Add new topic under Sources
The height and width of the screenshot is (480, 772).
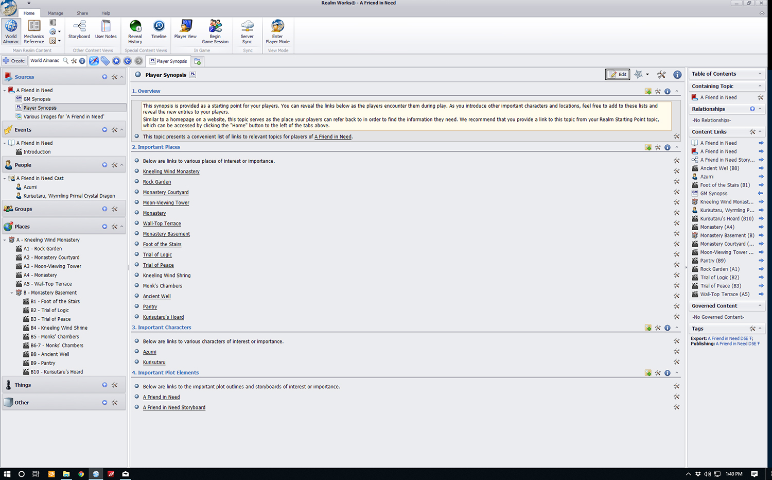pos(105,77)
